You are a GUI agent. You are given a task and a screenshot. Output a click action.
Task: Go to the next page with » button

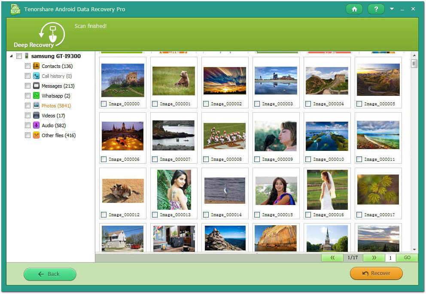coord(374,258)
